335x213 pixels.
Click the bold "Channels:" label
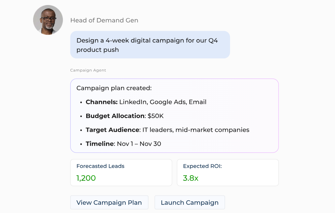[102, 102]
